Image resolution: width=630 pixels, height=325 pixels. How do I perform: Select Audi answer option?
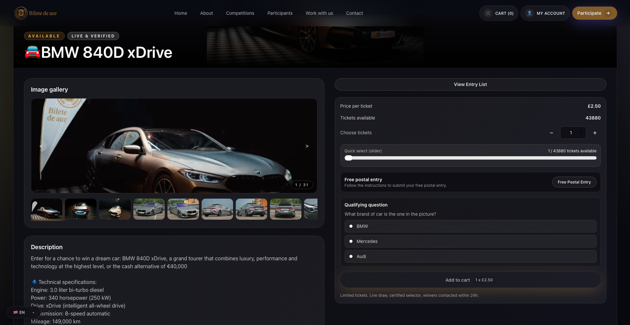coord(470,256)
